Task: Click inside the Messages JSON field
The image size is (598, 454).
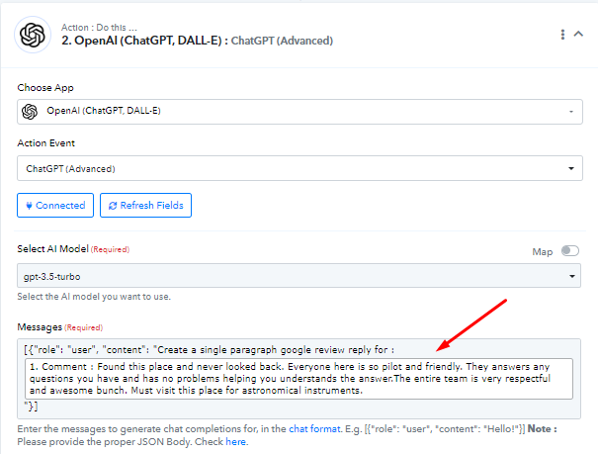Action: [x=299, y=379]
